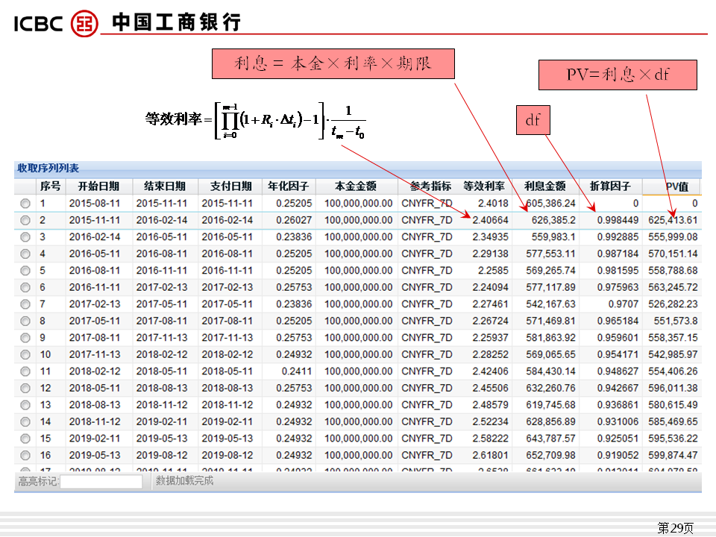Click the red df label box
This screenshot has width=716, height=537.
tap(533, 119)
